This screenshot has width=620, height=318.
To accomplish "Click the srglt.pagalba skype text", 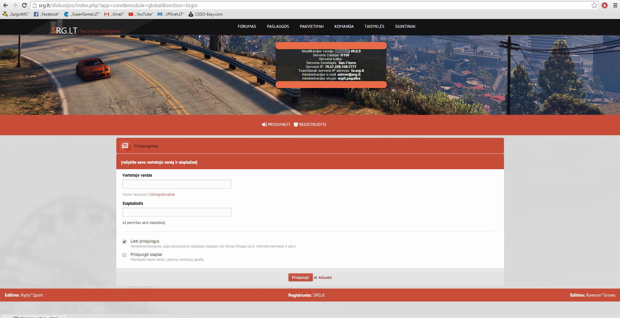I will click(x=349, y=78).
